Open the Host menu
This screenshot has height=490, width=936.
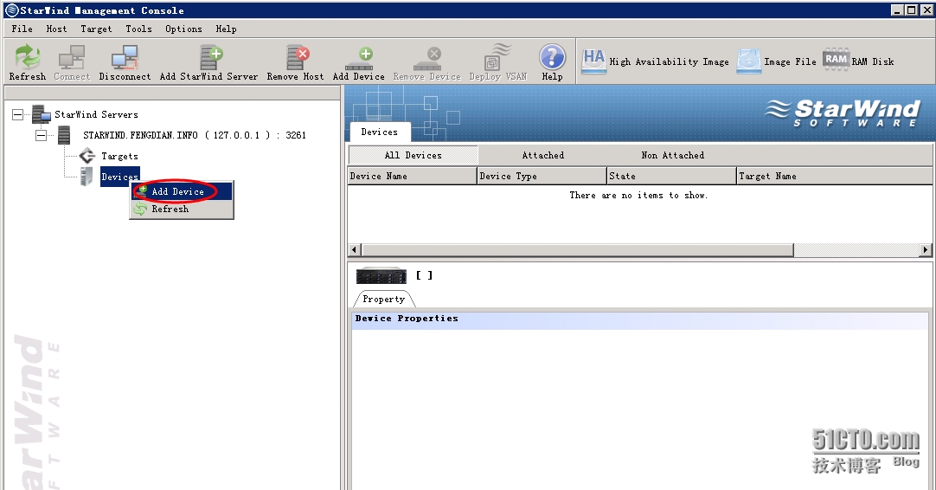[57, 29]
